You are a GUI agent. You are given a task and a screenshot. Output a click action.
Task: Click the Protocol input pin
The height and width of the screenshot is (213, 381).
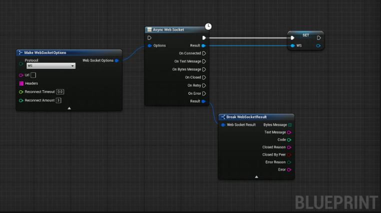click(21, 64)
